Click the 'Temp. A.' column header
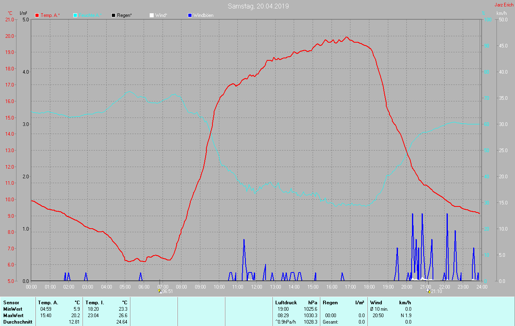 48,302
